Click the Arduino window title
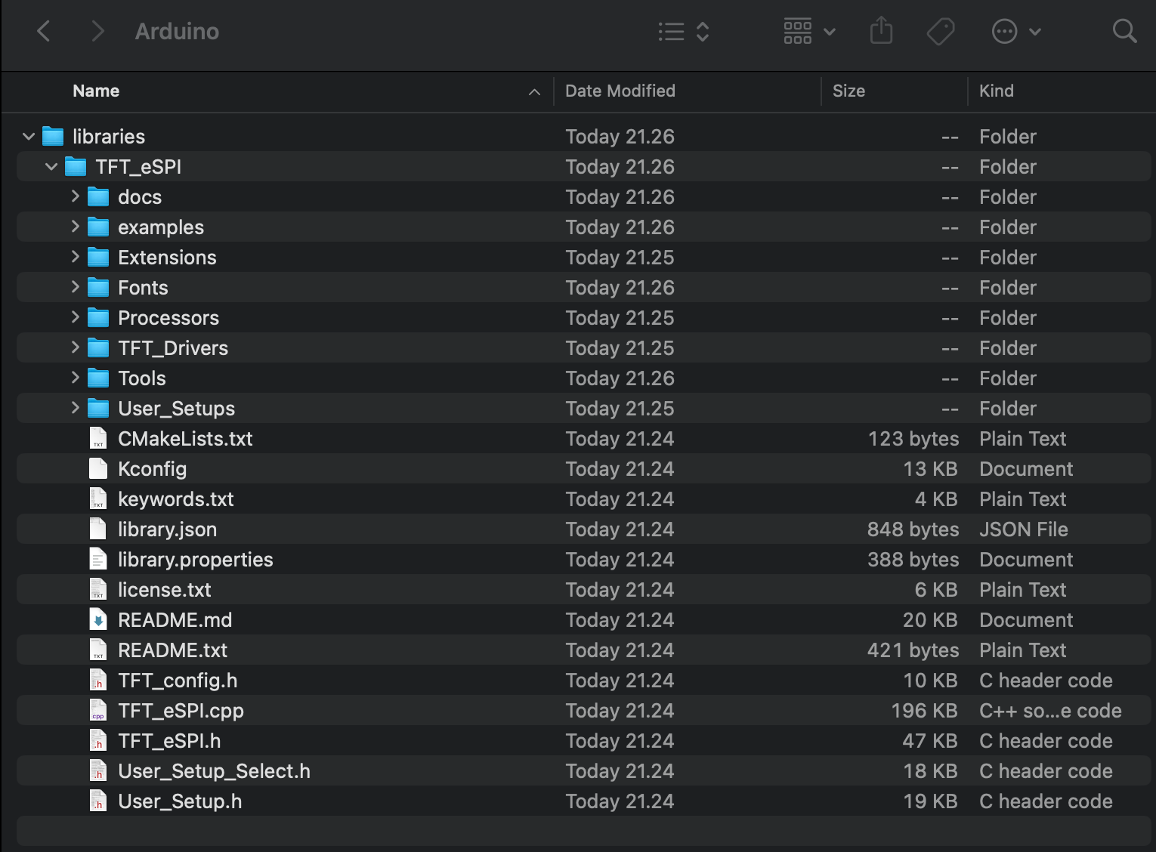The height and width of the screenshot is (852, 1156). pyautogui.click(x=177, y=31)
